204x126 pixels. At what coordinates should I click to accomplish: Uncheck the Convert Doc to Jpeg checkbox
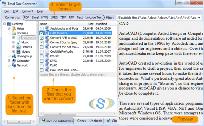42,42
